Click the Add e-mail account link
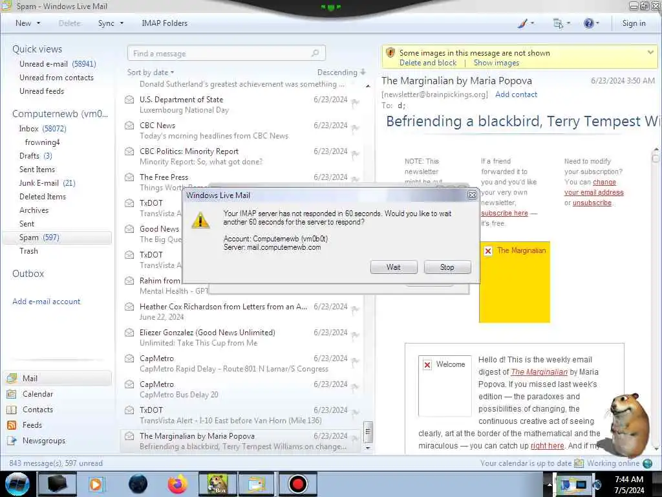Image resolution: width=662 pixels, height=497 pixels. (47, 302)
